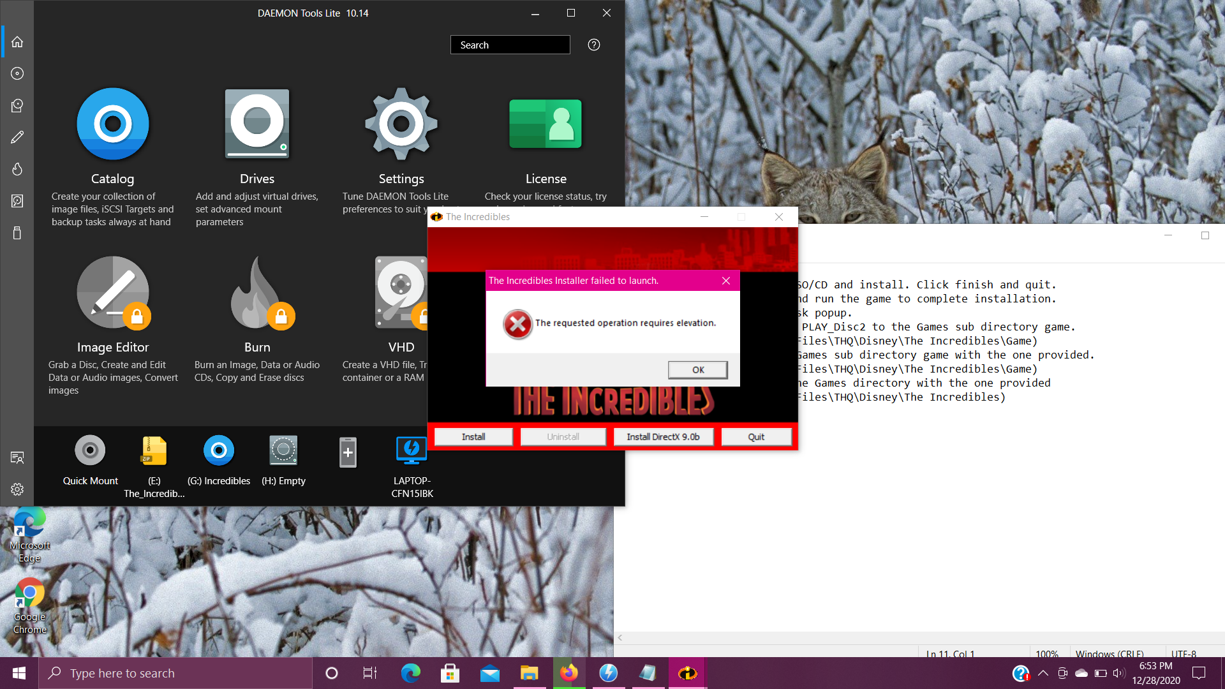Open the Windows Start menu
1225x689 pixels.
tap(19, 673)
